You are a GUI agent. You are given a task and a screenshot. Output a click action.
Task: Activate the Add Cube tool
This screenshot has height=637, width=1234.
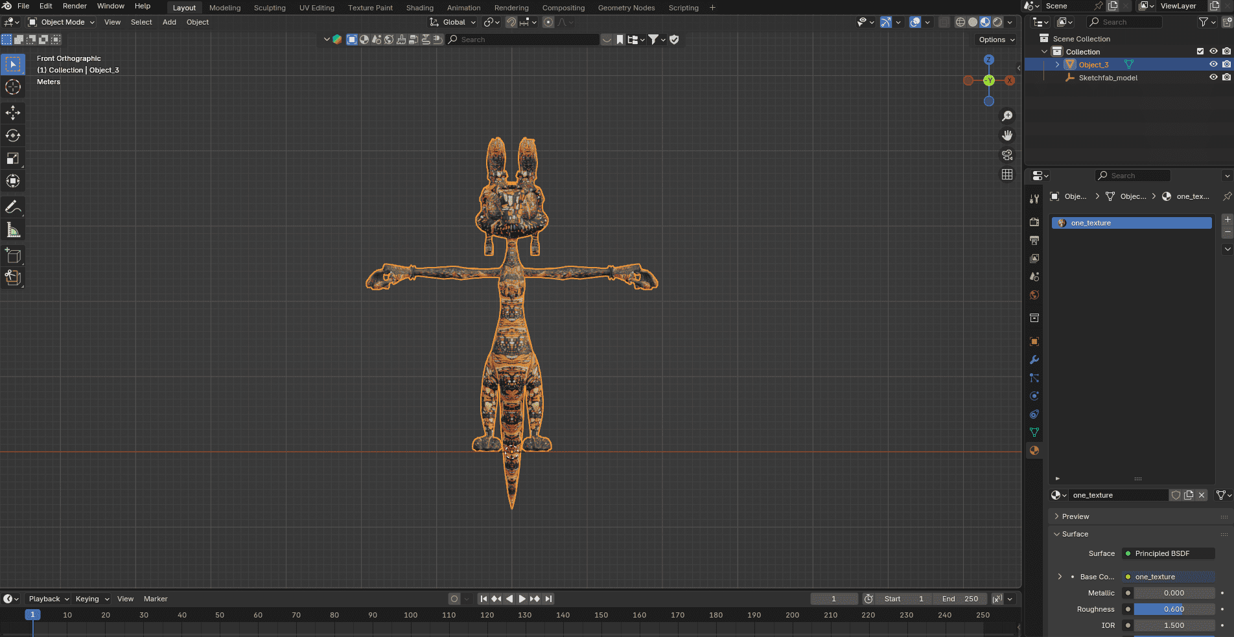click(13, 255)
